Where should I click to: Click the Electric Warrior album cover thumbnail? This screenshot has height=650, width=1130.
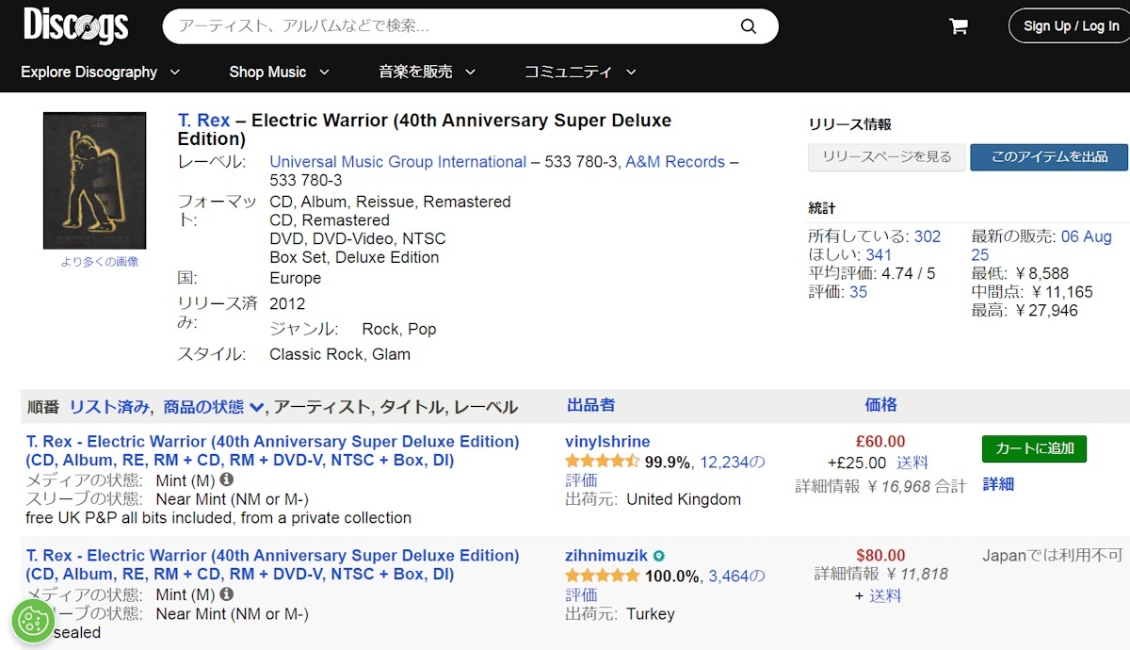[x=94, y=181]
